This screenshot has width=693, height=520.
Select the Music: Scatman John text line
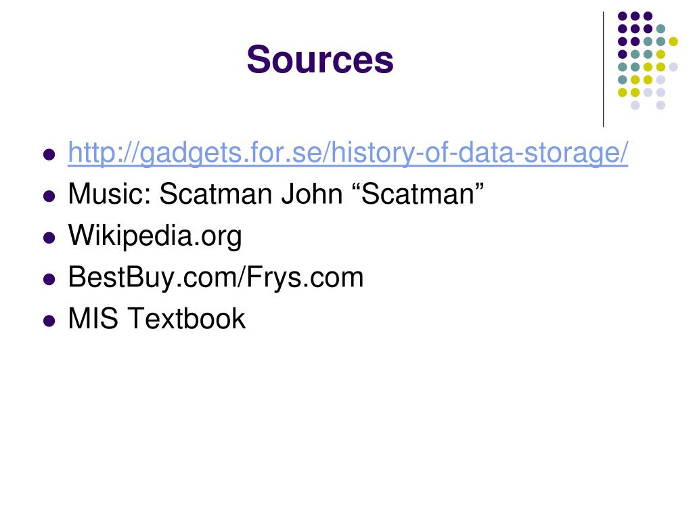(x=276, y=194)
